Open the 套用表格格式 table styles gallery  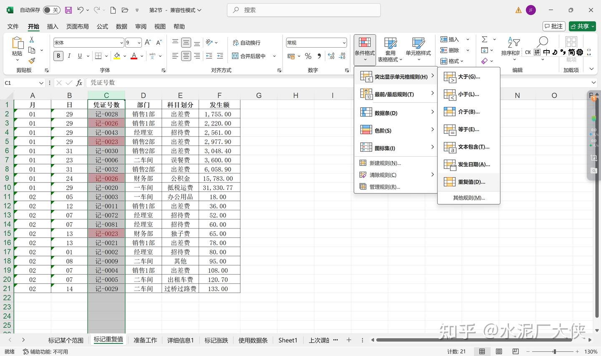(390, 50)
